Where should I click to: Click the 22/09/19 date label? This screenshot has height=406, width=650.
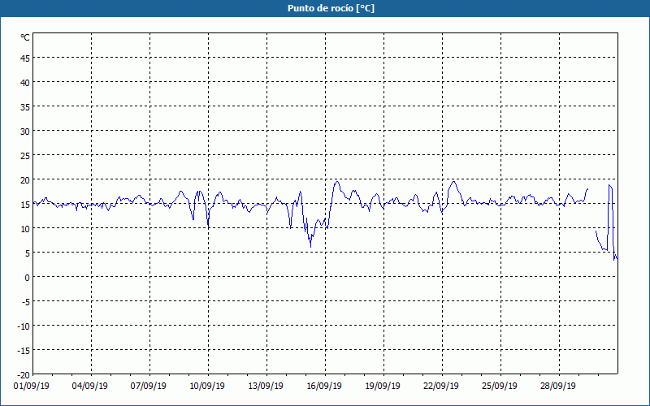(441, 386)
